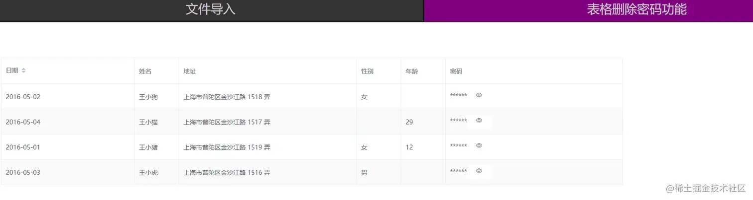The height and width of the screenshot is (200, 753).
Task: Unhide password of 王小虎 row
Action: 479,171
